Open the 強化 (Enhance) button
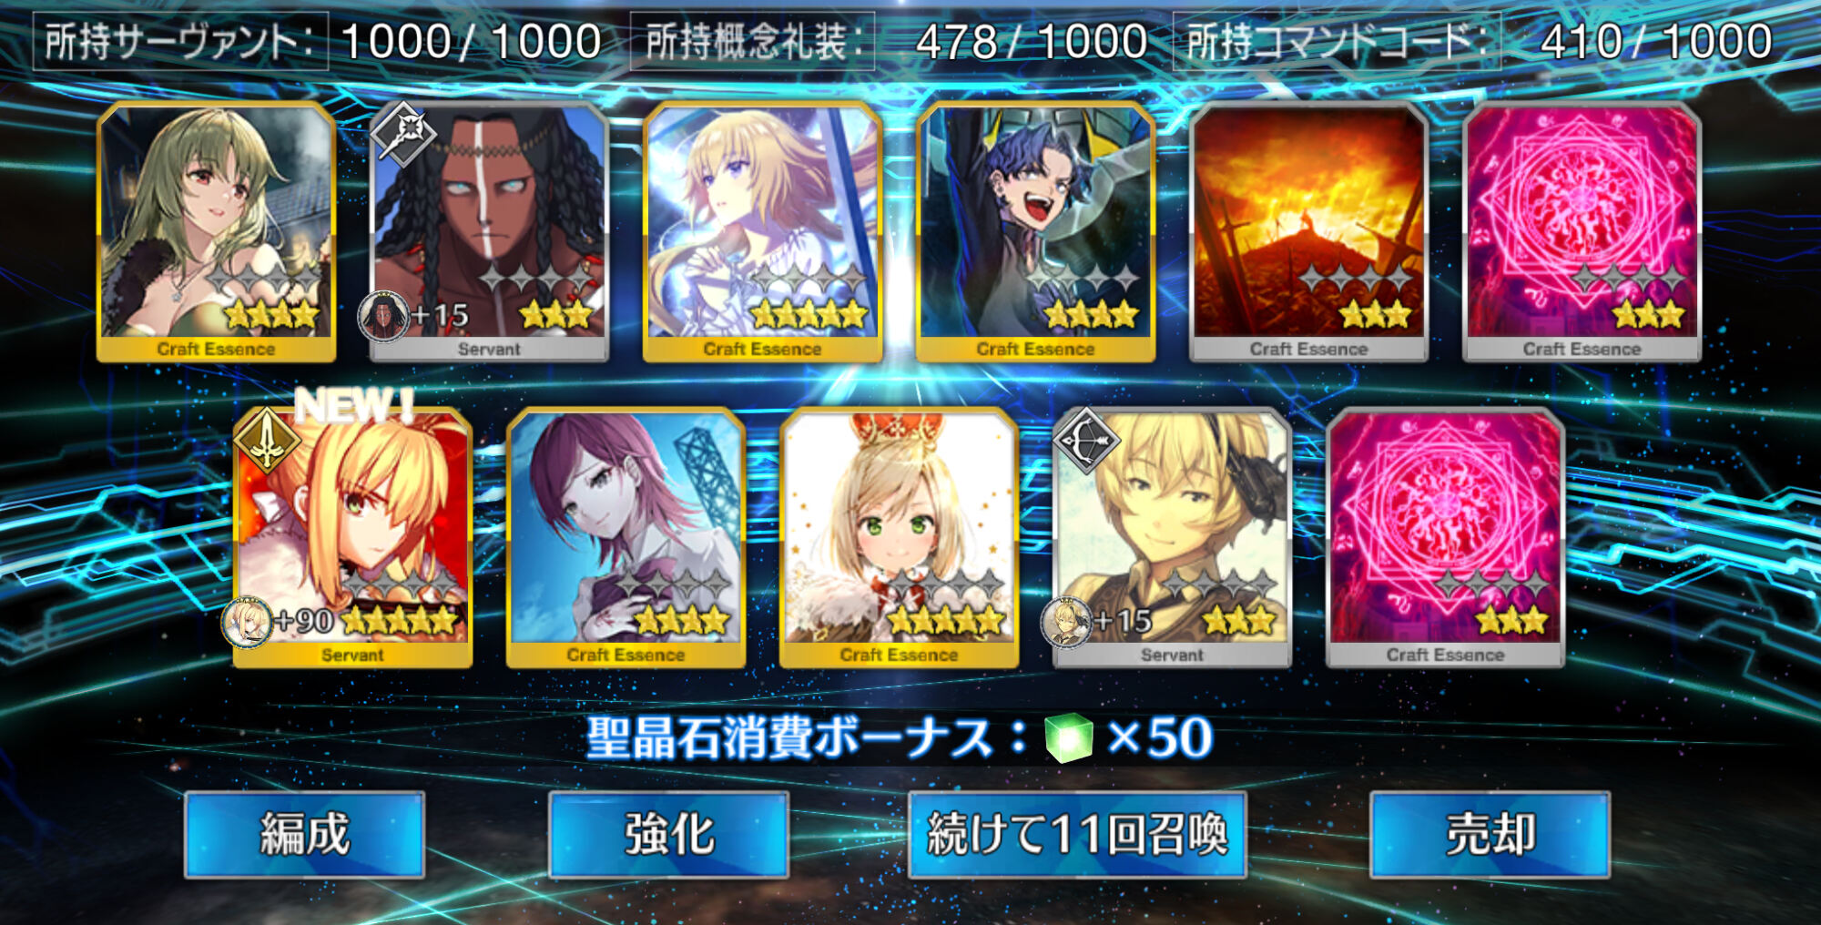The height and width of the screenshot is (925, 1821). 668,834
